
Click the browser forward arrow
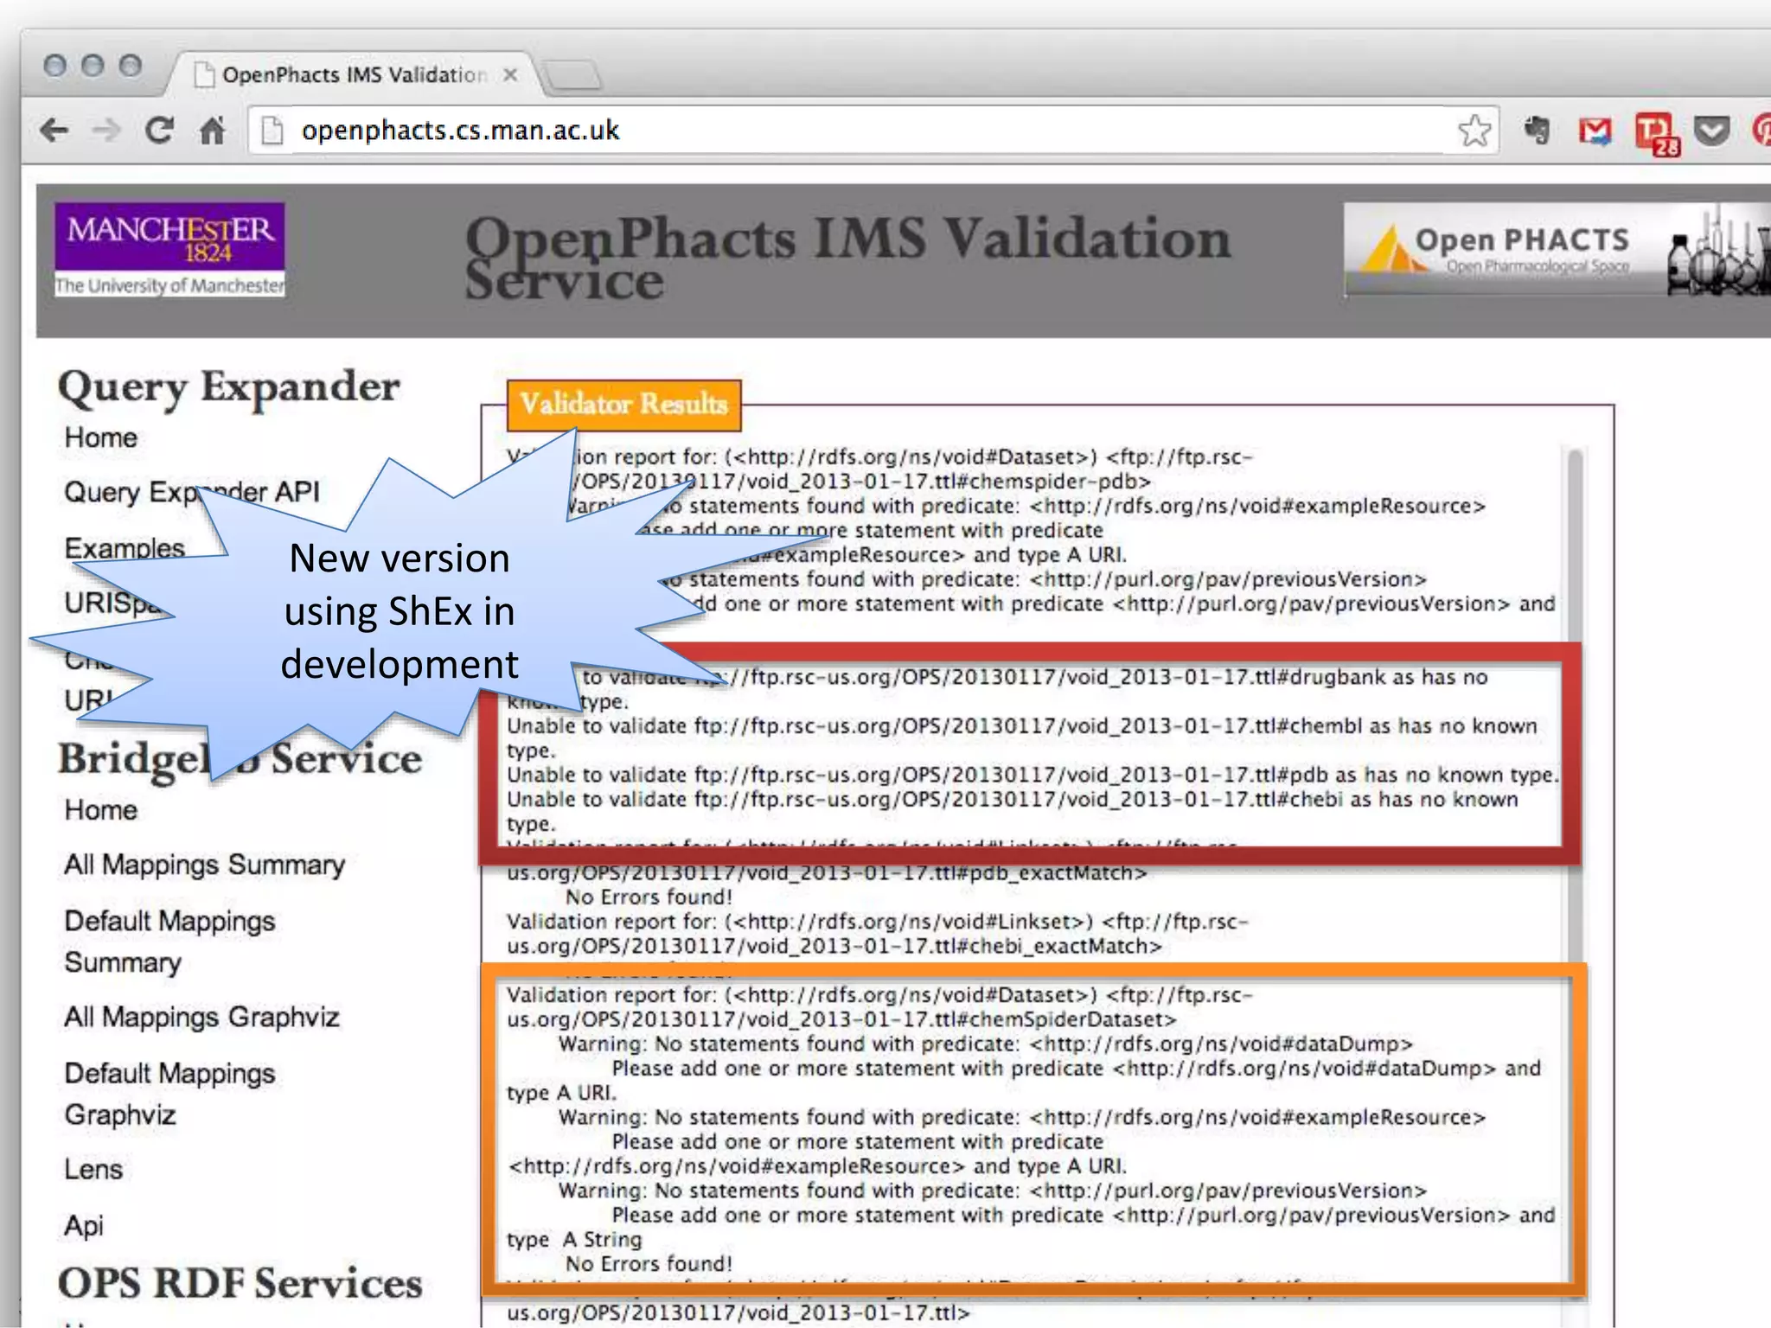click(x=107, y=131)
